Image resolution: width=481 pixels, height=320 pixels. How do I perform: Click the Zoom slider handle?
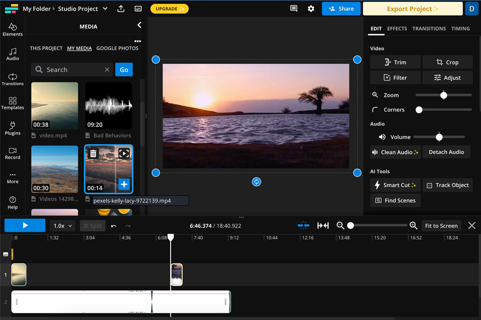point(443,95)
